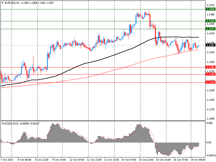
Task: Select the 1.1286 red support level label
Action: point(210,67)
